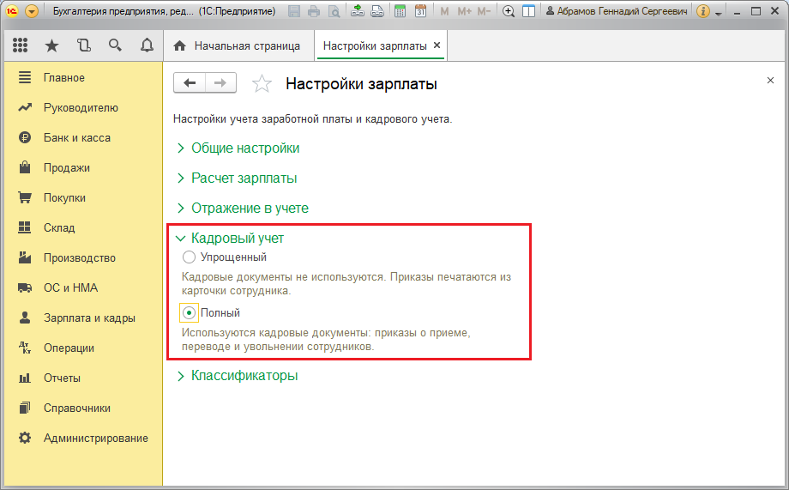Add Настройки зарплаты to favorites star
Viewport: 789px width, 490px height.
click(262, 83)
